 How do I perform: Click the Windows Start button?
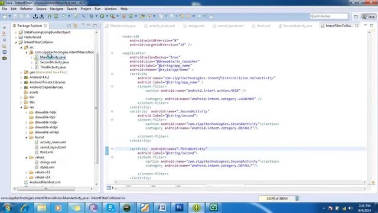click(7, 208)
